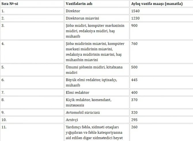Select the salary value 900
This screenshot has height=141, width=193.
click(x=134, y=25)
